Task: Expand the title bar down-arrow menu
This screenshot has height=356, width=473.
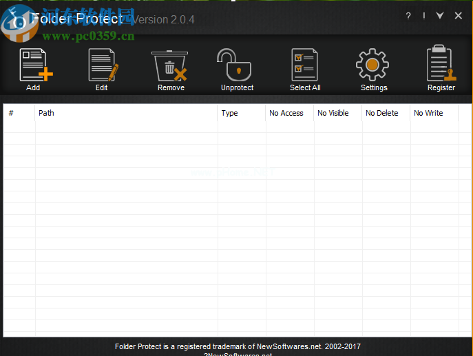Action: pyautogui.click(x=440, y=16)
